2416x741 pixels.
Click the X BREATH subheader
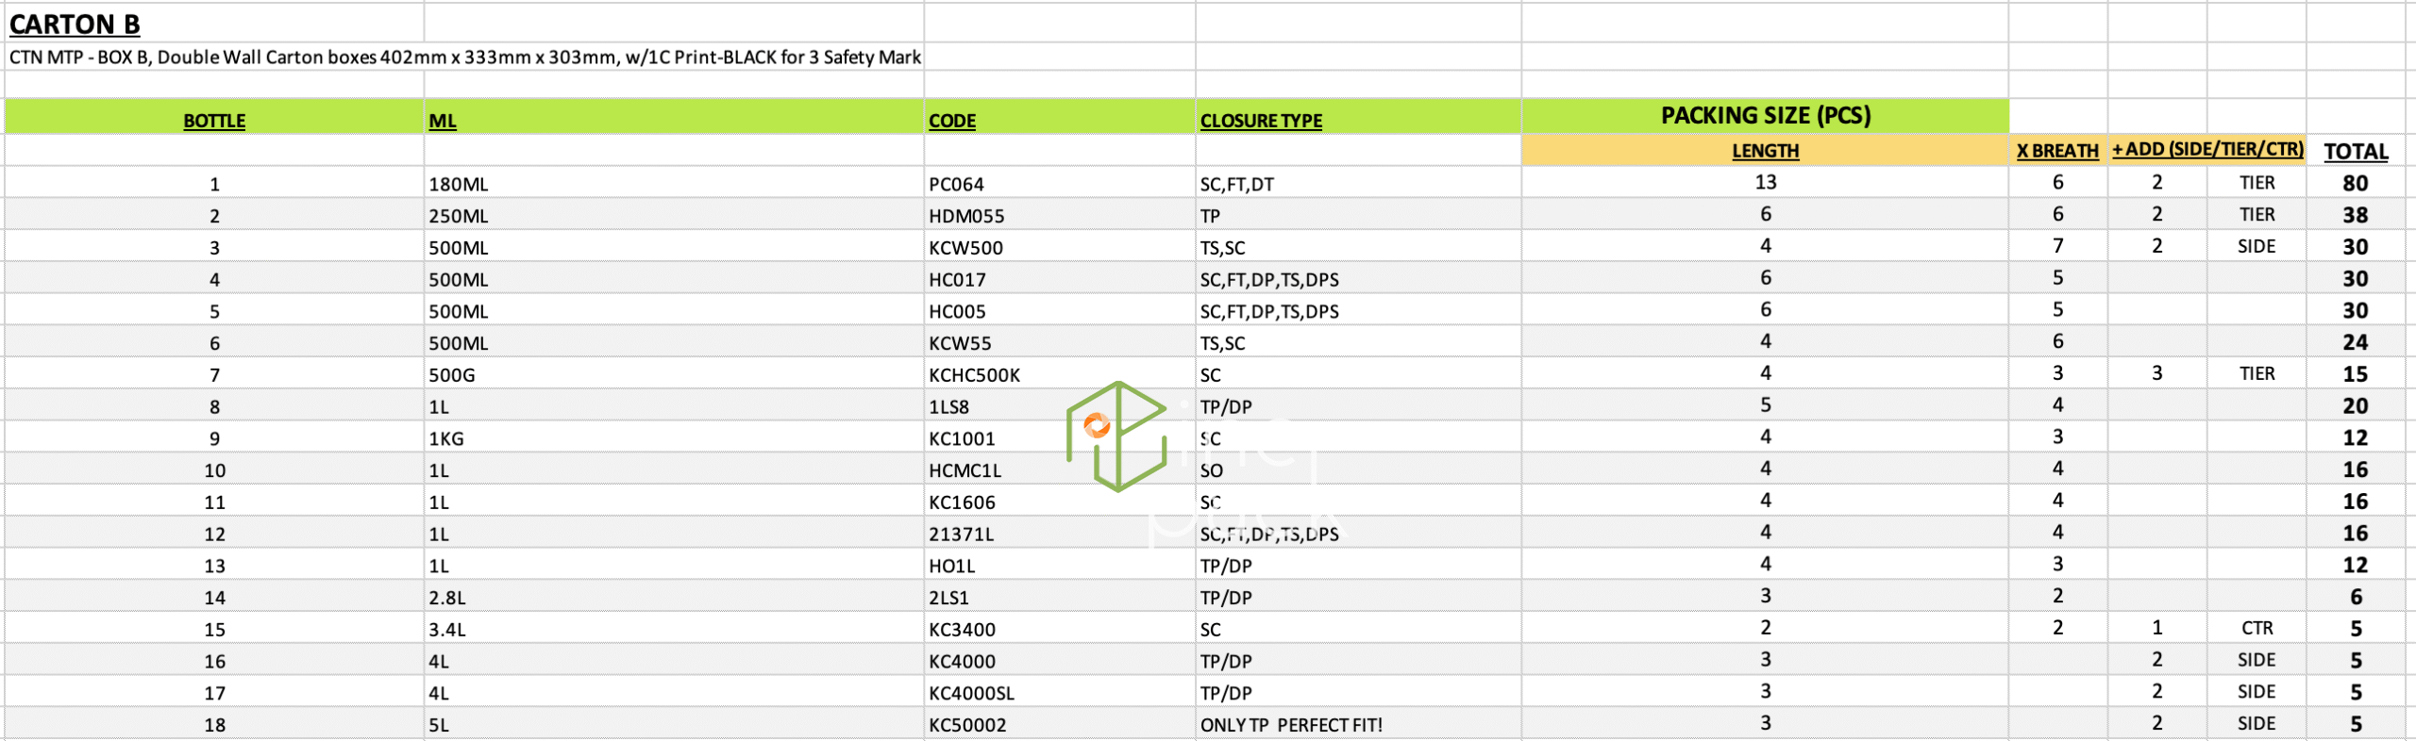2057,151
